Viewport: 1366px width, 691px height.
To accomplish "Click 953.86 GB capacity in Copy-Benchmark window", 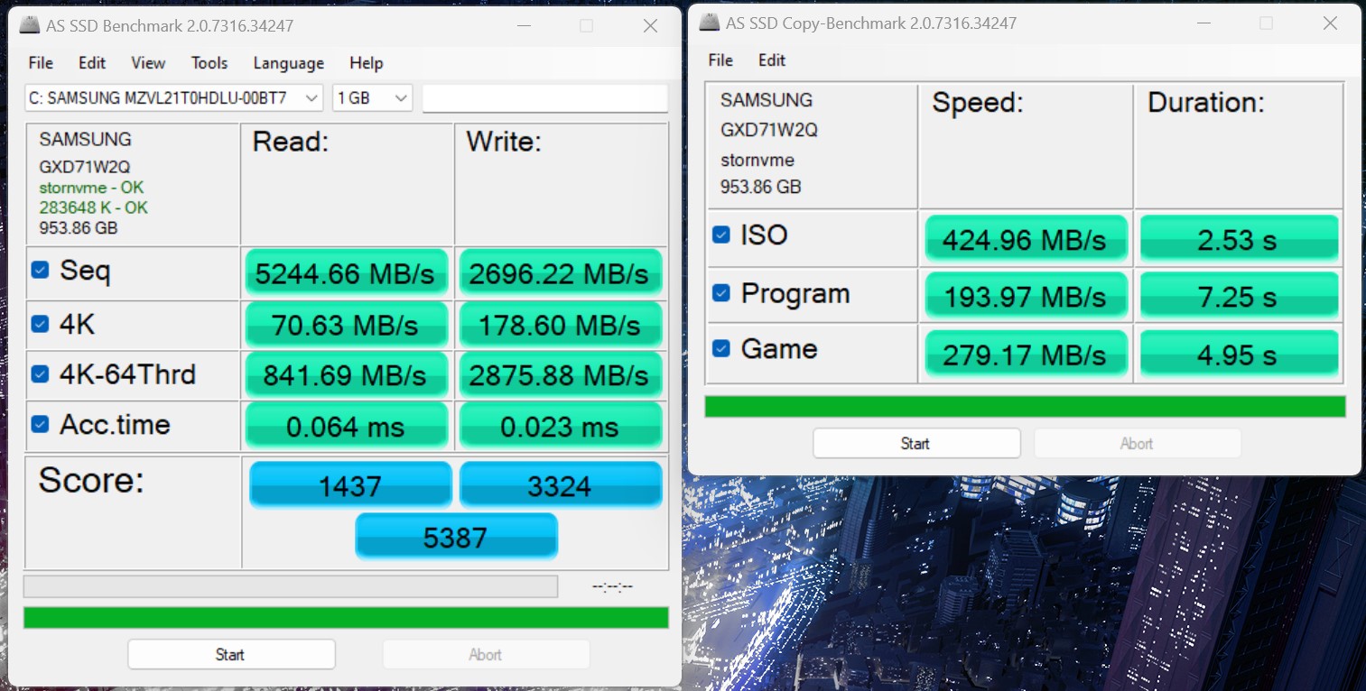I will (x=760, y=187).
